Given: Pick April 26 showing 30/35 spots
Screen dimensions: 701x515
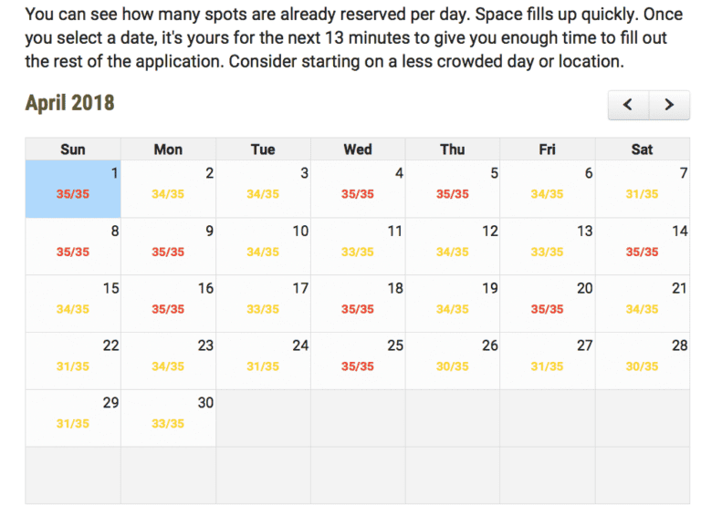Looking at the screenshot, I should [x=453, y=361].
